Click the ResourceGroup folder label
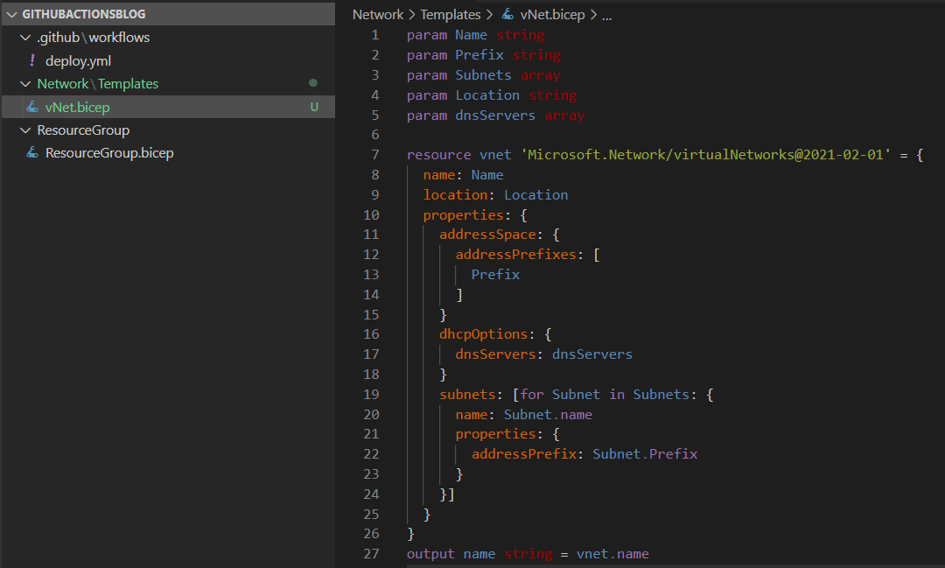 click(83, 130)
